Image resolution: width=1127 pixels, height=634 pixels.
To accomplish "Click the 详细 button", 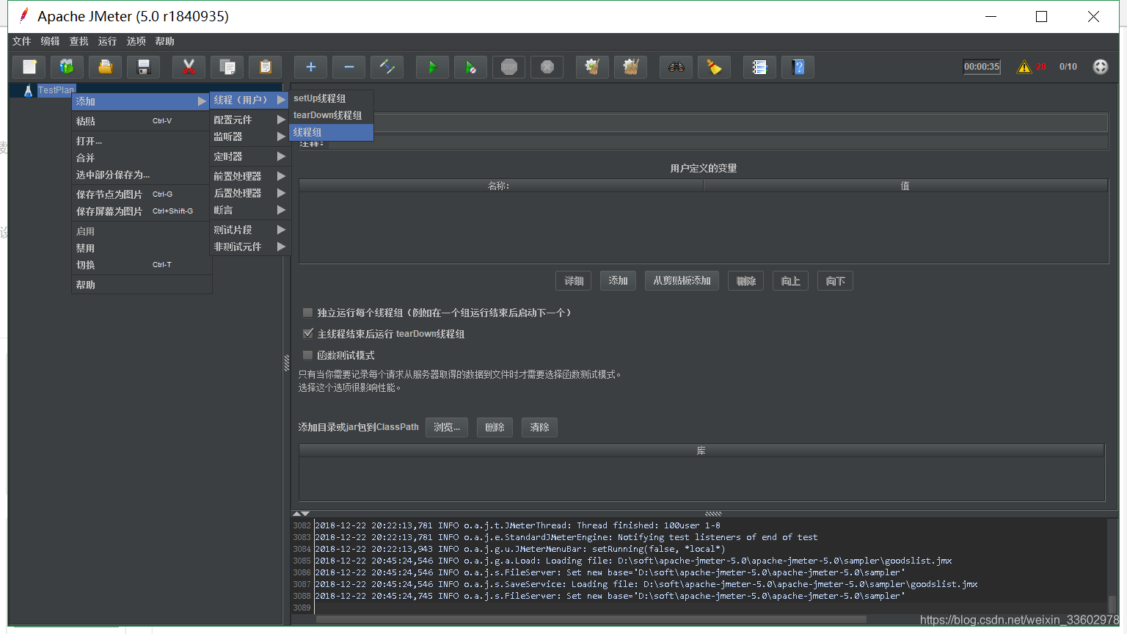I will point(574,281).
